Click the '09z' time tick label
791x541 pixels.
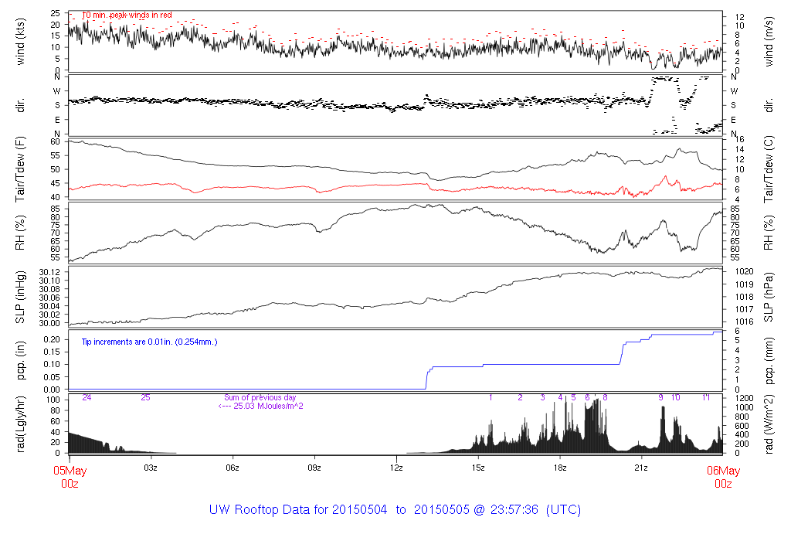pyautogui.click(x=314, y=468)
